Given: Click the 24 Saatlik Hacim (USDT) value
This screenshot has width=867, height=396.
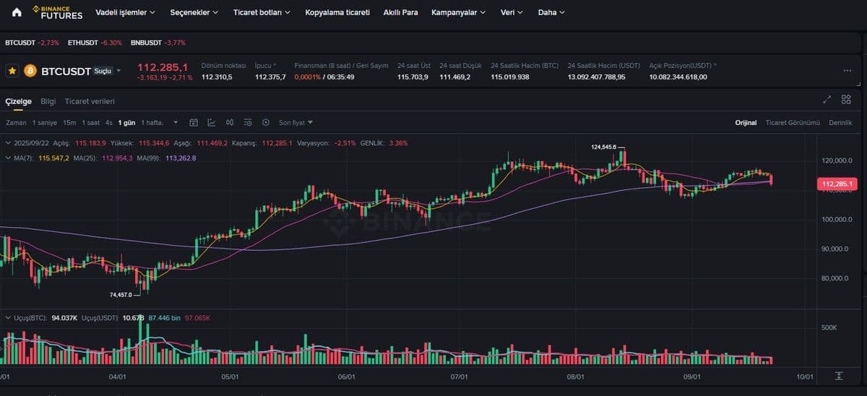Looking at the screenshot, I should click(x=597, y=77).
